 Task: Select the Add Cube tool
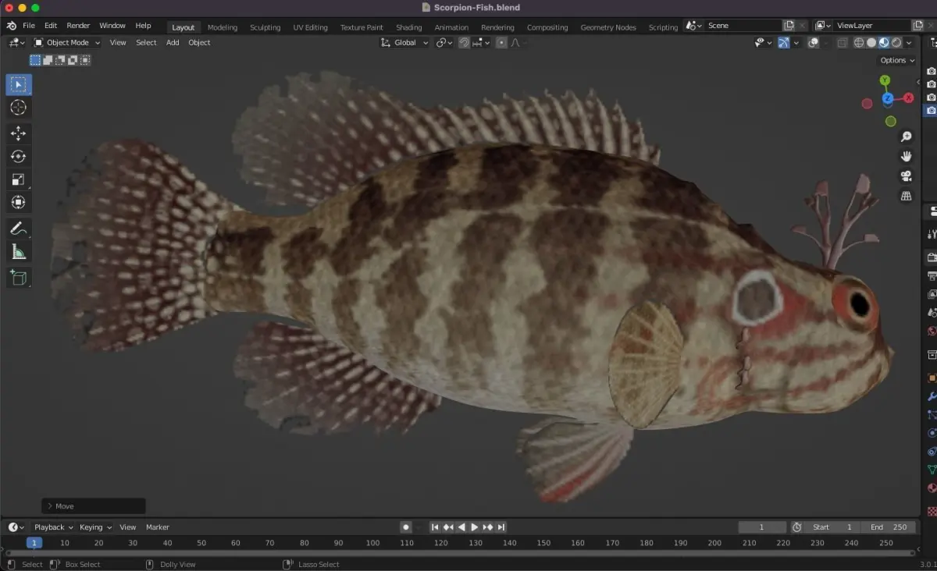point(19,278)
